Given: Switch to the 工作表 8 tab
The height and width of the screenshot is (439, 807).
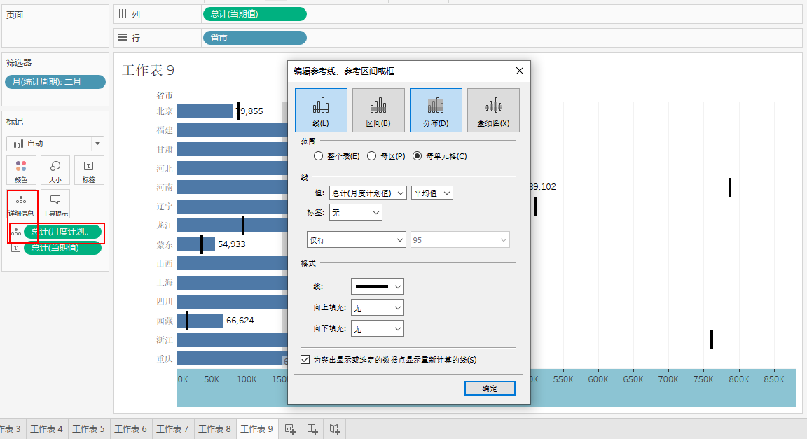Looking at the screenshot, I should click(x=214, y=428).
